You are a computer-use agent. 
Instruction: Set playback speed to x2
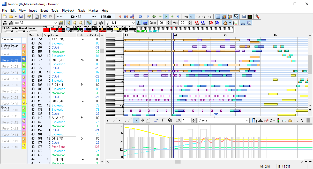click(203, 17)
